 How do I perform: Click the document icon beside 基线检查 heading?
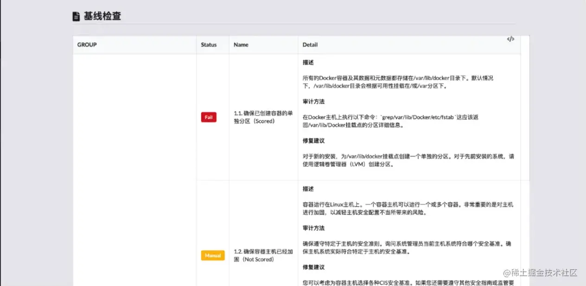coord(76,17)
